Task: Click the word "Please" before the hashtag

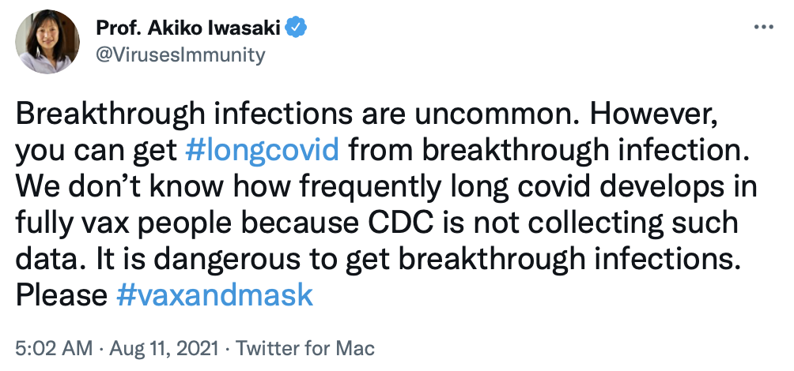Action: (62, 295)
